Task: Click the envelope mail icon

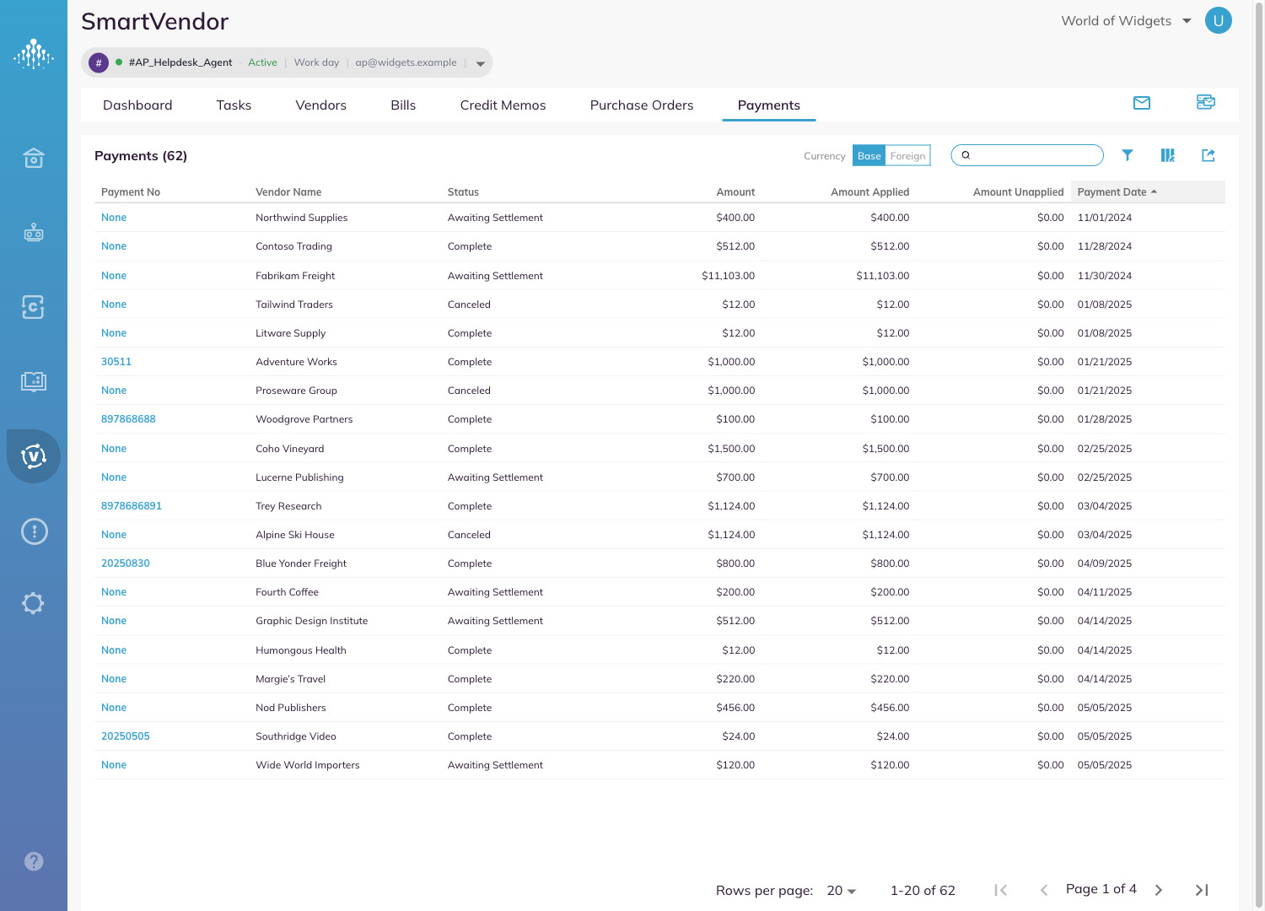Action: pyautogui.click(x=1142, y=103)
